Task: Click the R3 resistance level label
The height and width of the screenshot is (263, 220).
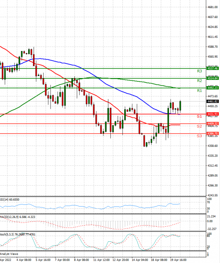Action: [x=200, y=71]
